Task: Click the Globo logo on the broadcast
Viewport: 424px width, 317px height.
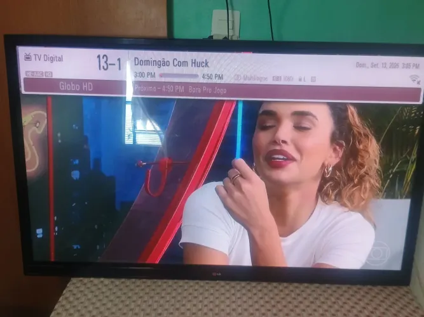Action: [x=377, y=253]
